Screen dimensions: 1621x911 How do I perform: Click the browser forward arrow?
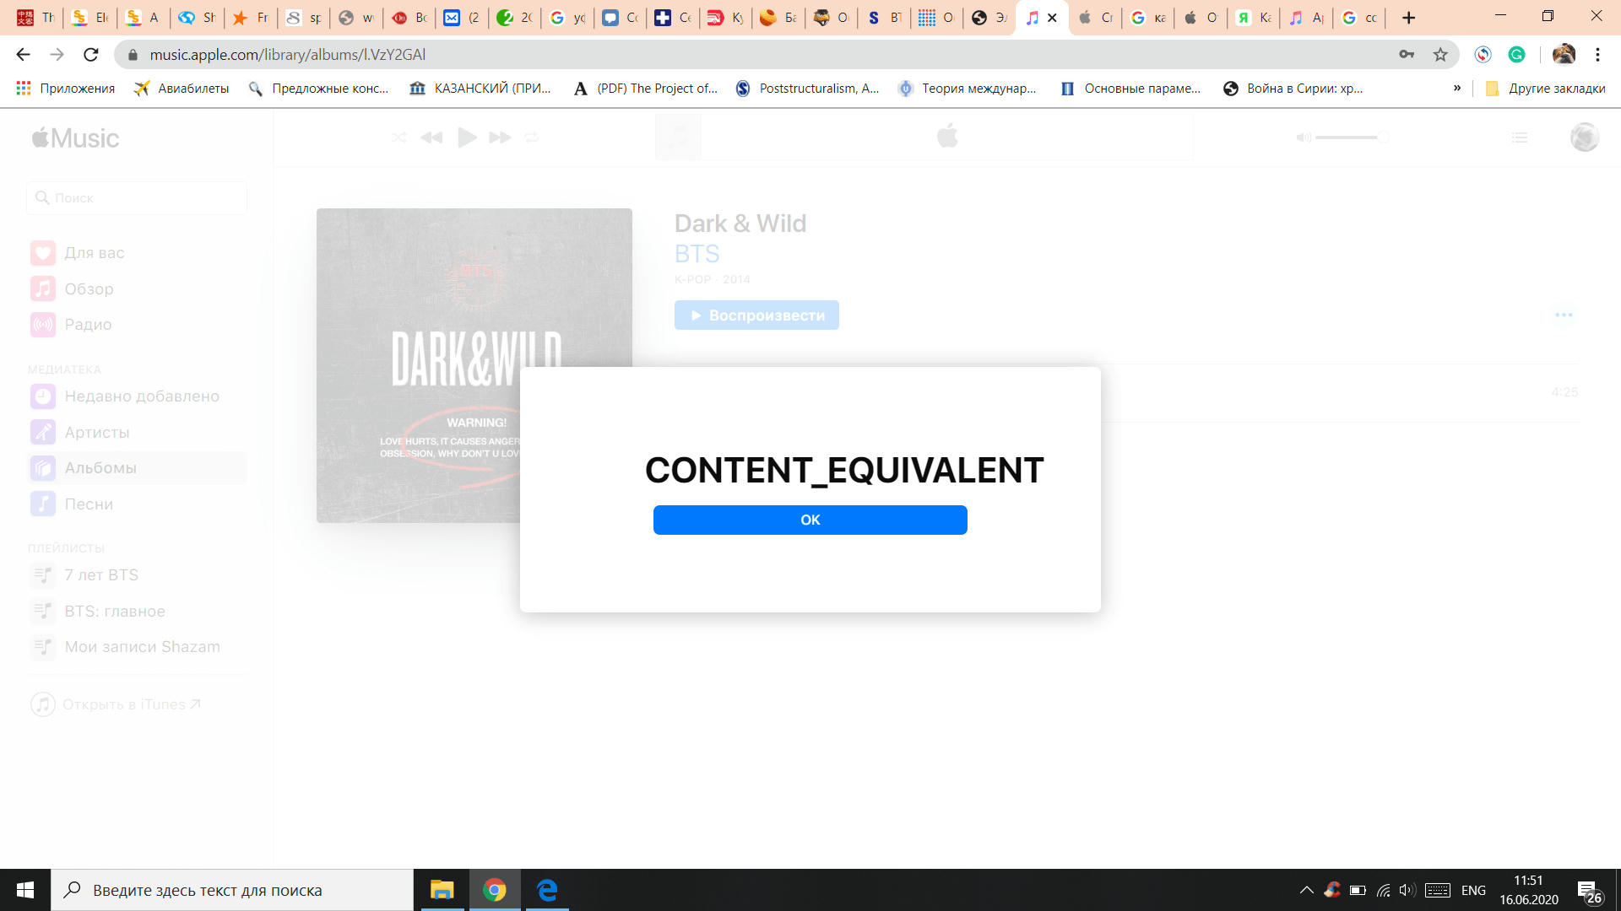[x=57, y=54]
